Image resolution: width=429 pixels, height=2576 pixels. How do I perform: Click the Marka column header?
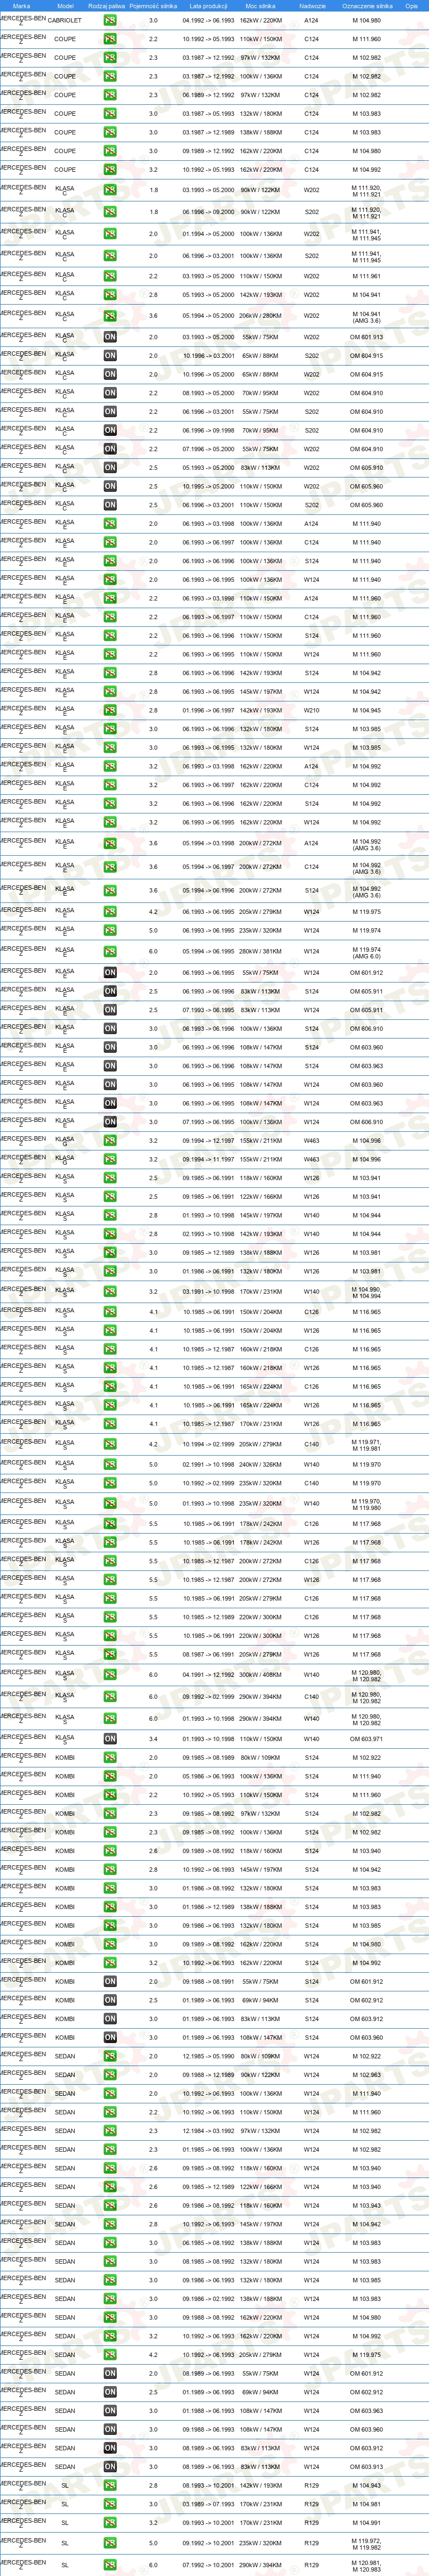point(21,6)
